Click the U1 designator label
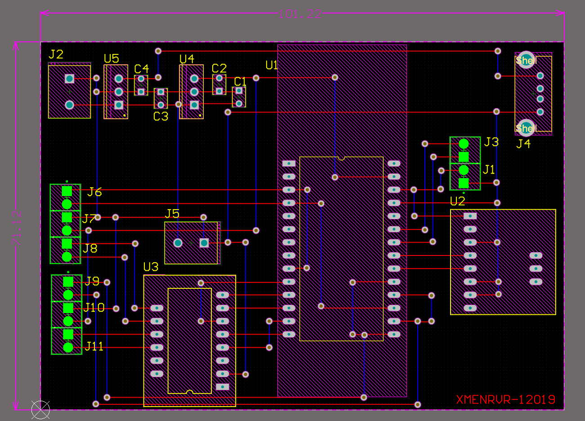The image size is (585, 421). click(272, 66)
